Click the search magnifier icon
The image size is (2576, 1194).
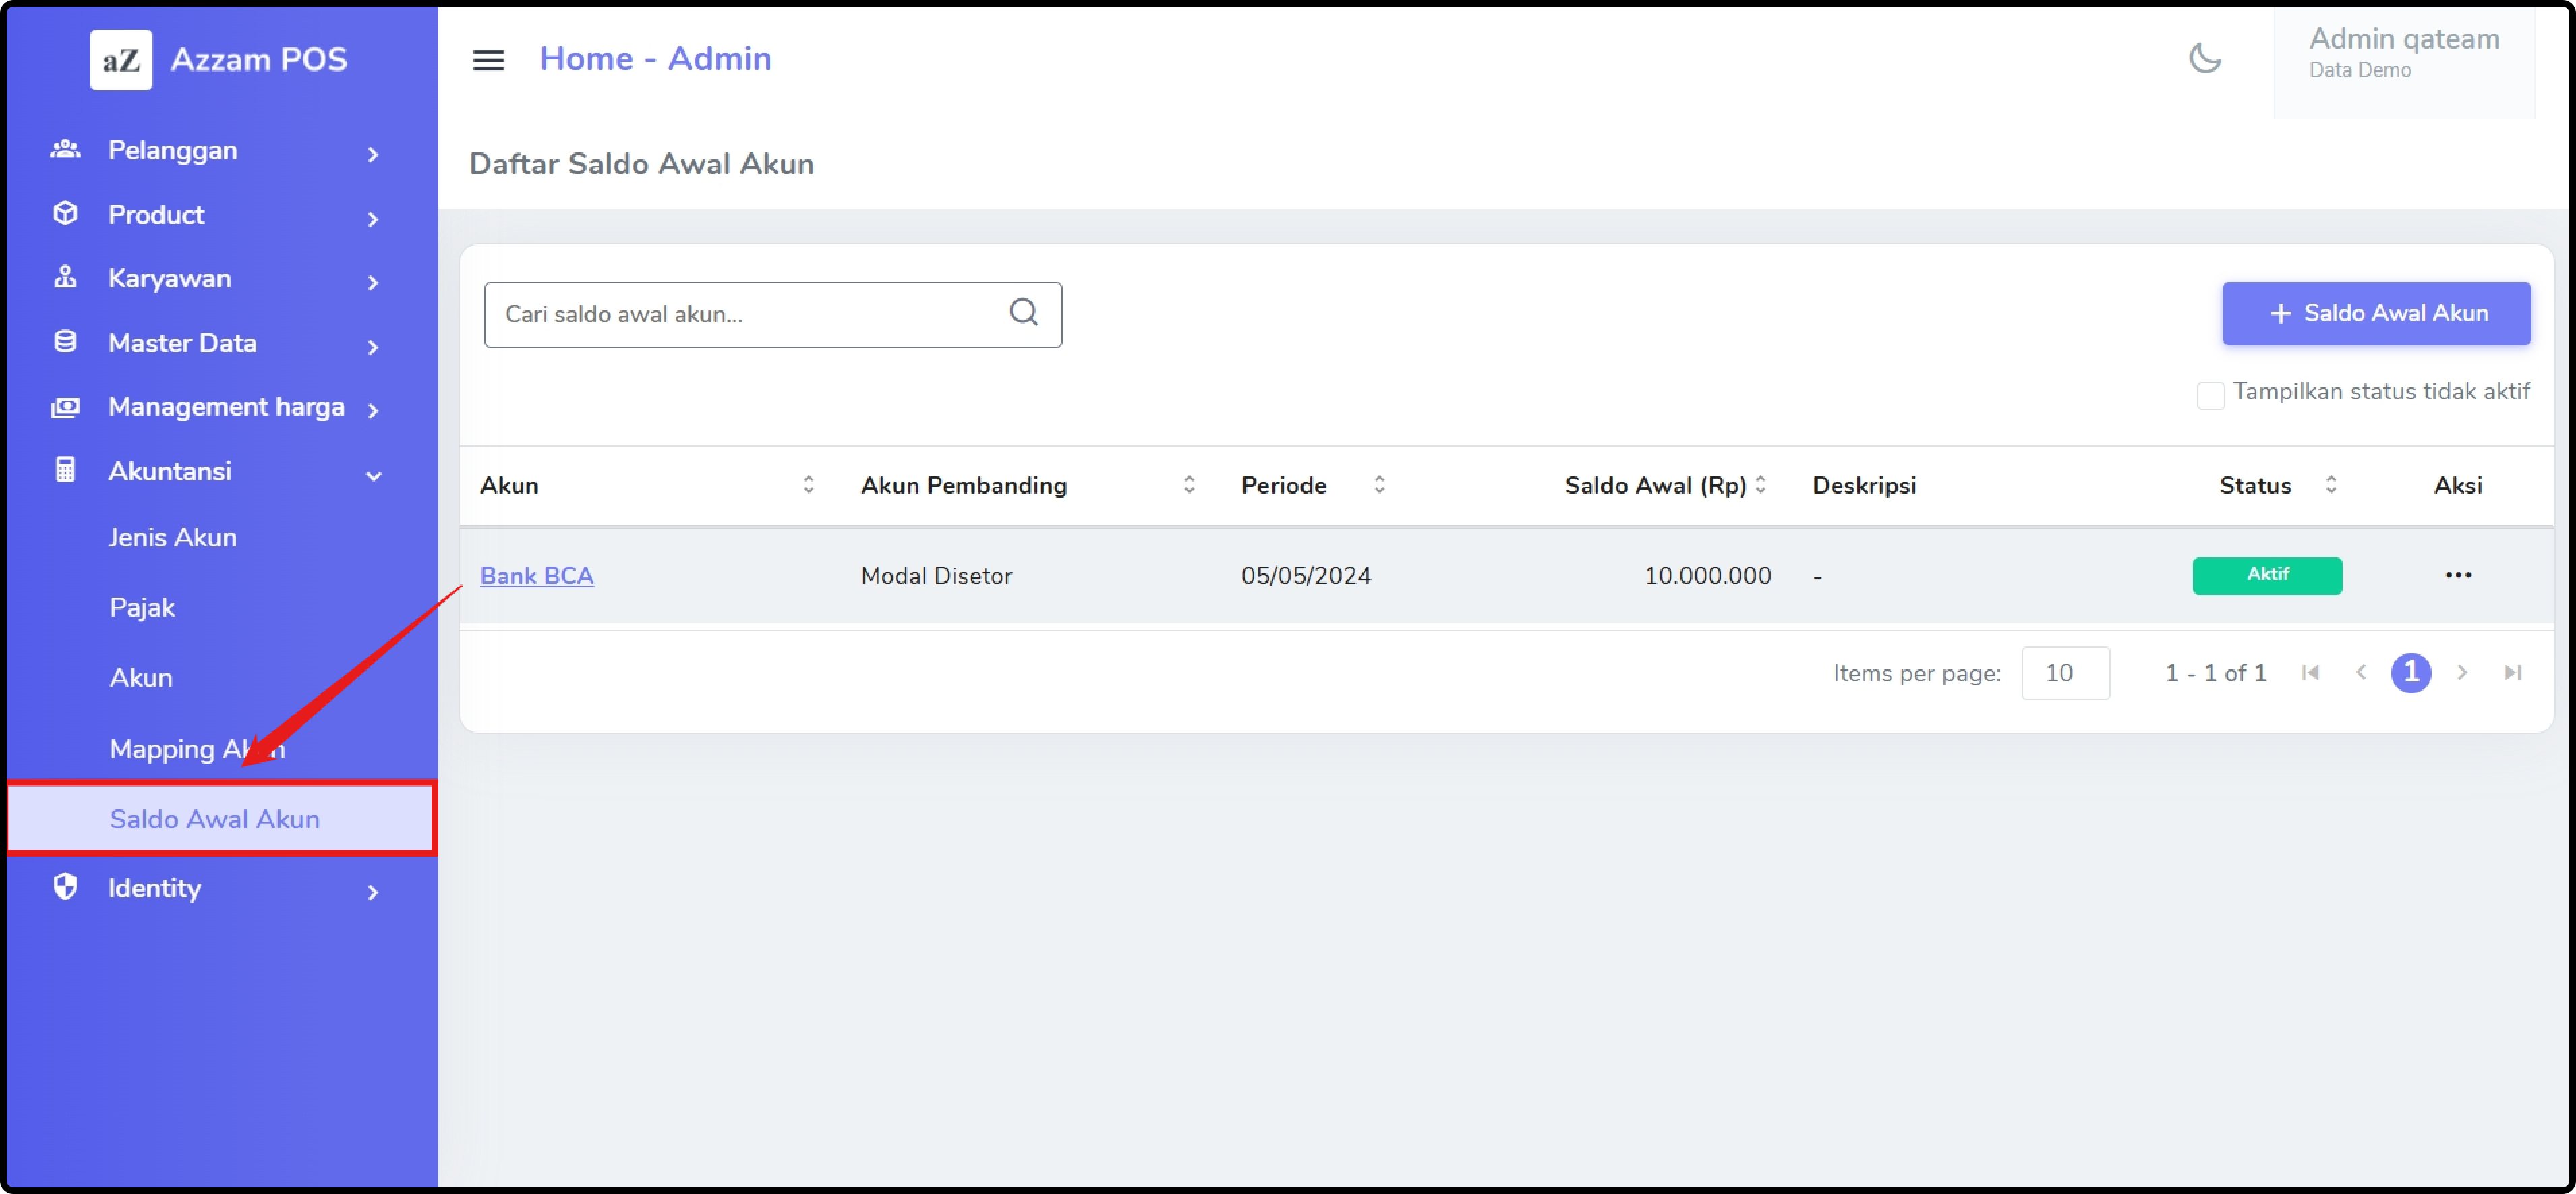click(x=1023, y=313)
